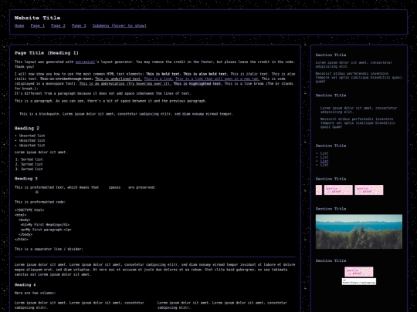417x312 pixels.
Task: Click the abbreviation text in the paragraph
Action: coord(125,83)
